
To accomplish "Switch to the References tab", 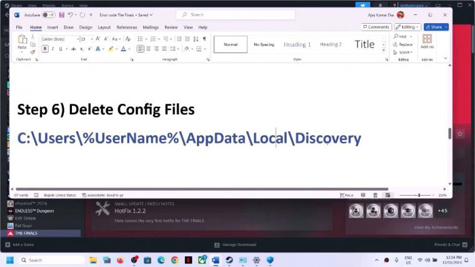I will 126,28.
